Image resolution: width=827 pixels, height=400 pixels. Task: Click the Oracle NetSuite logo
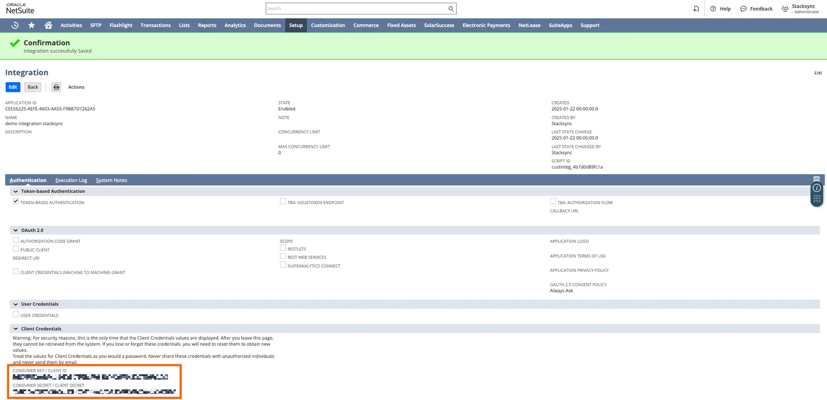click(20, 9)
